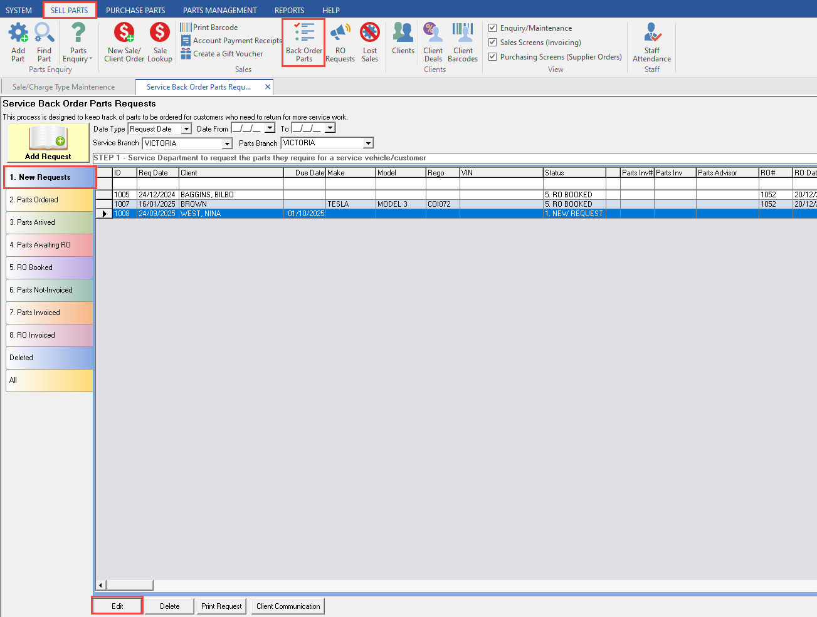Sort by Client column header
Viewport: 817px width, 617px height.
pyautogui.click(x=231, y=173)
